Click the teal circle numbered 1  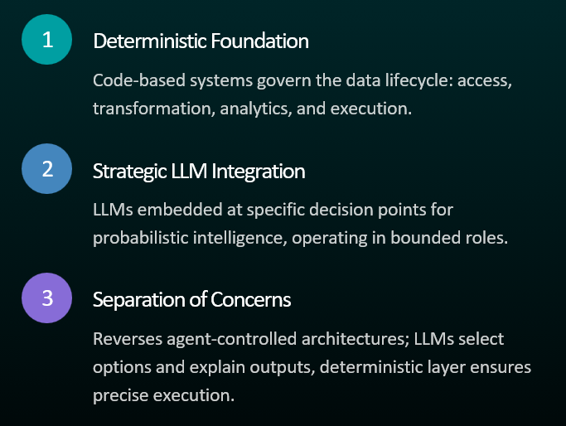pos(47,40)
